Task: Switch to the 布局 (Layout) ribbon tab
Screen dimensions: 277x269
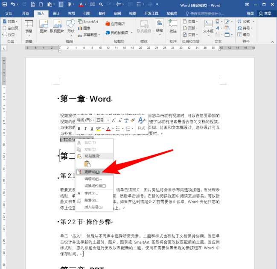Action: 71,13
